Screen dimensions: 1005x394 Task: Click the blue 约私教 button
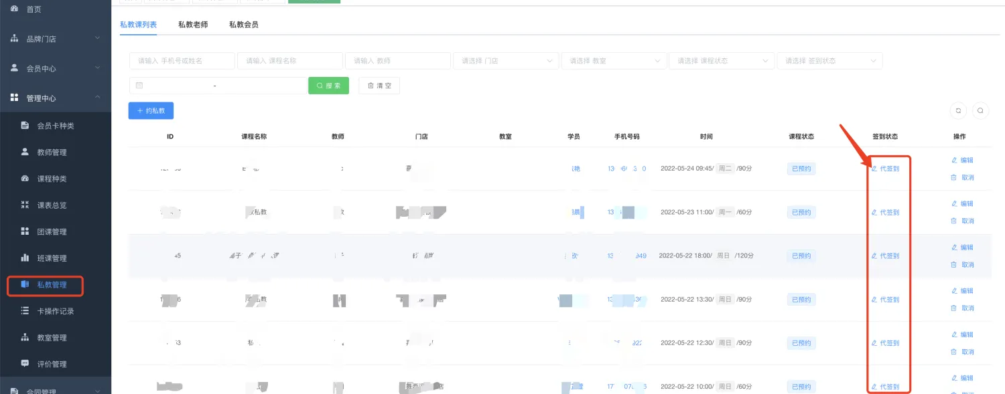(151, 111)
